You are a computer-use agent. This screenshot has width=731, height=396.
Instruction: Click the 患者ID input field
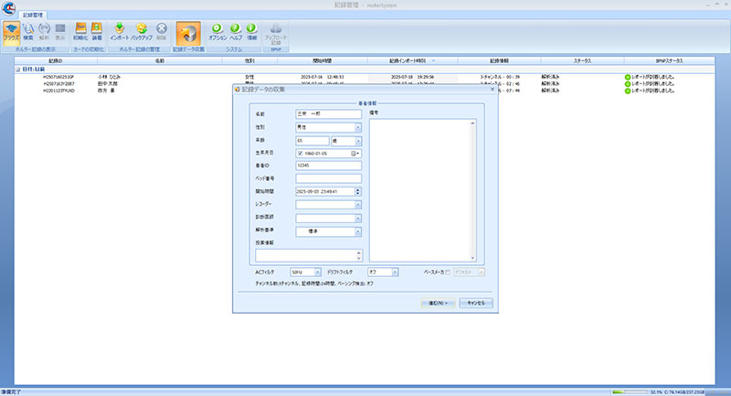[329, 166]
